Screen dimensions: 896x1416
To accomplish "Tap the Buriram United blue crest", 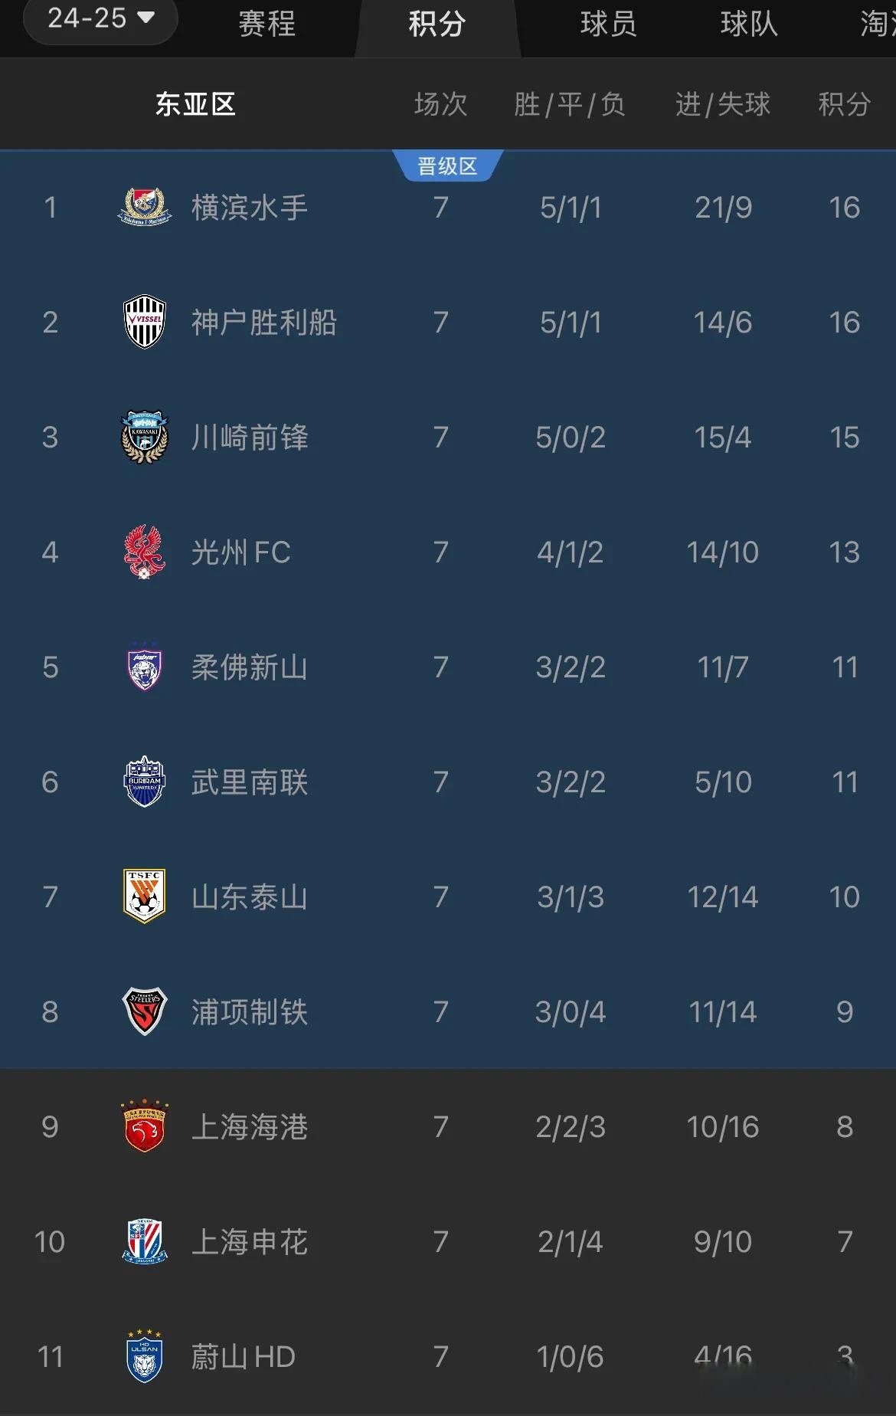I will pyautogui.click(x=145, y=782).
